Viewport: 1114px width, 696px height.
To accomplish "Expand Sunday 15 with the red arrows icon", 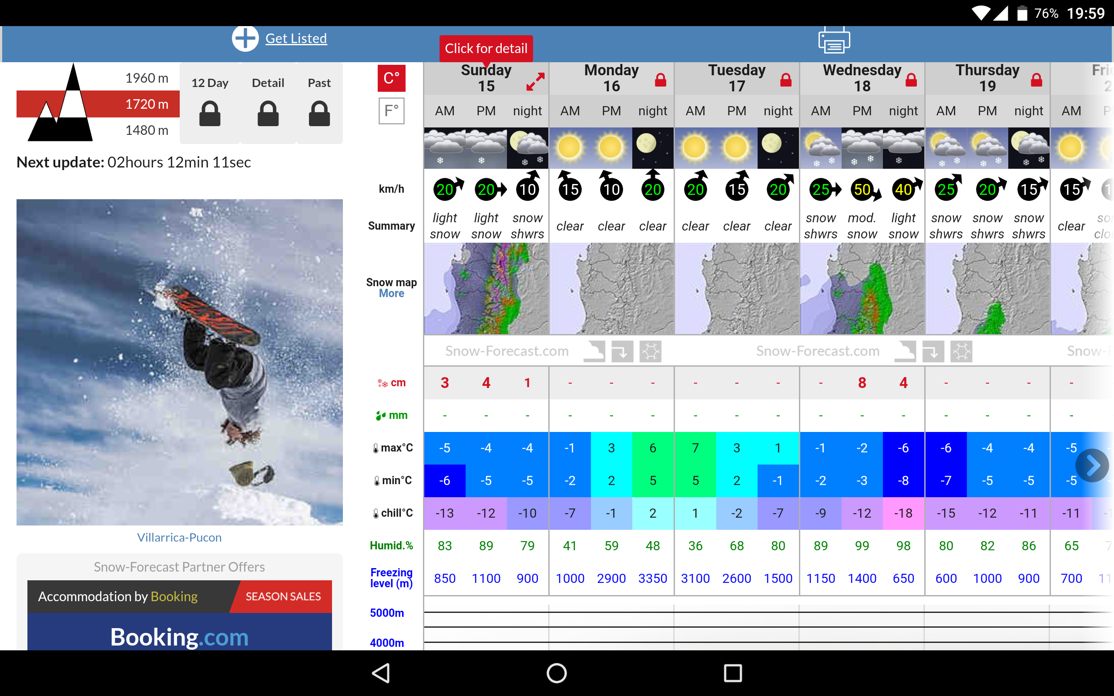I will [x=535, y=82].
